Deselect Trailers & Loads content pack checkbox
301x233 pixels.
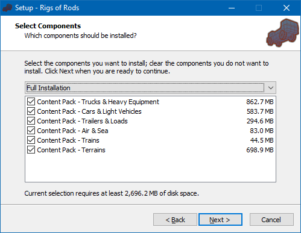point(31,121)
